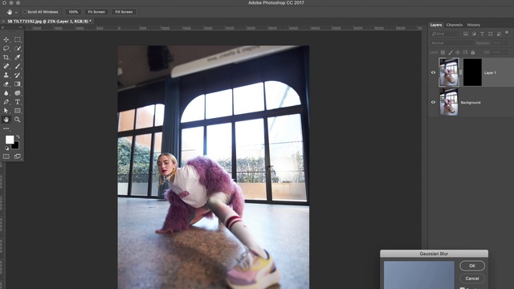Select the Rectangular Marquee tool
514x289 pixels.
pyautogui.click(x=18, y=39)
